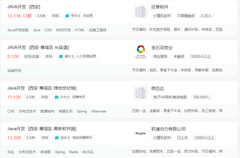Viewport: 240px width, 158px height.
Task: Open the Java开发 [西安·雁塔区·绿地世纪城] job
Action: (42, 88)
